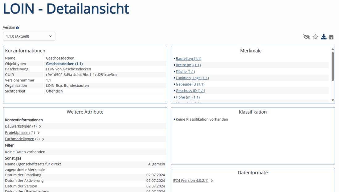Click the download tray icon

324,37
